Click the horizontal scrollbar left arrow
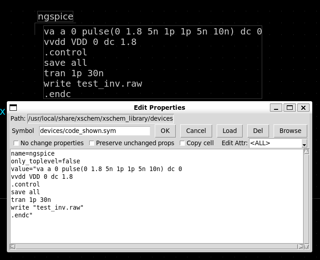Viewport: 320px width, 260px height. [13, 247]
